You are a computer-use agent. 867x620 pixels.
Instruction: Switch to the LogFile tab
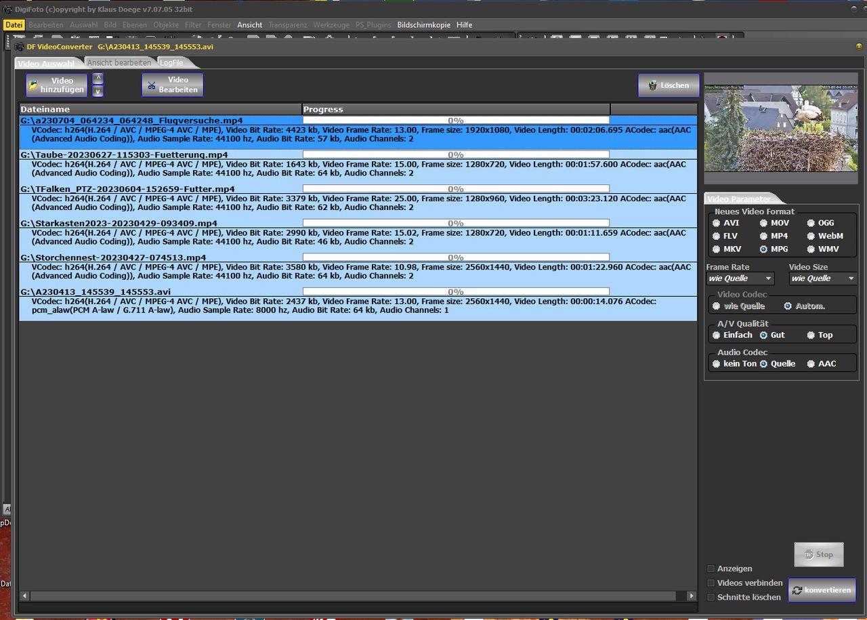pos(172,63)
